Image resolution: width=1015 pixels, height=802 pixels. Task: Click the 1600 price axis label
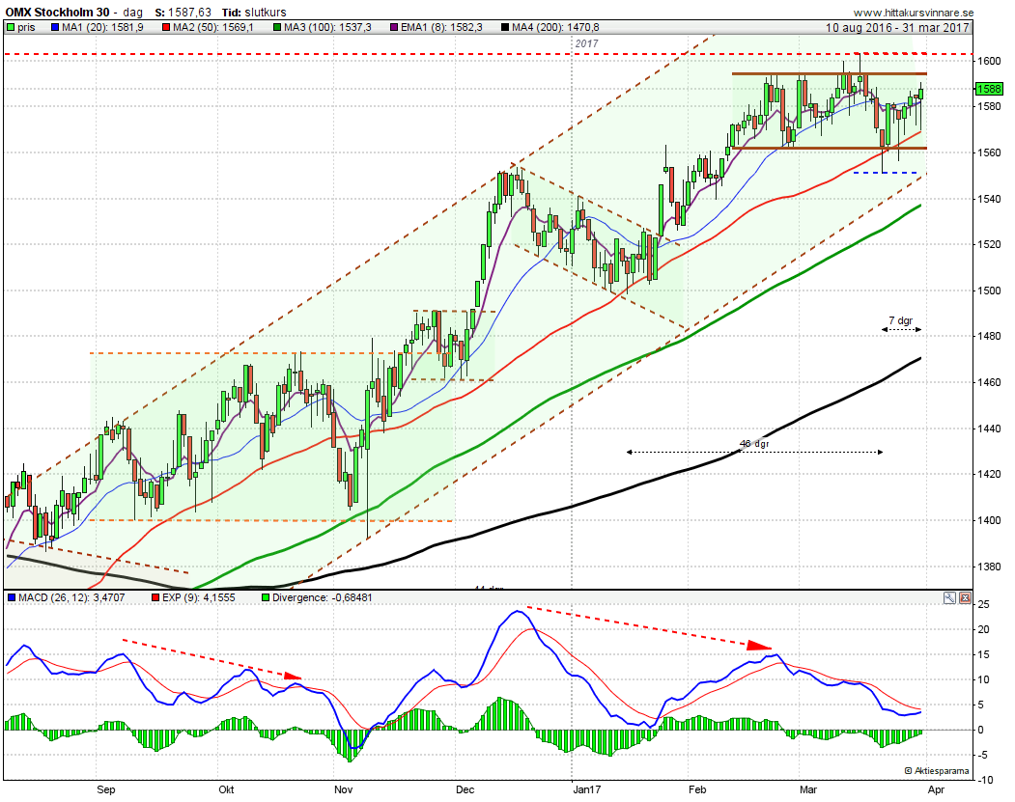(989, 61)
